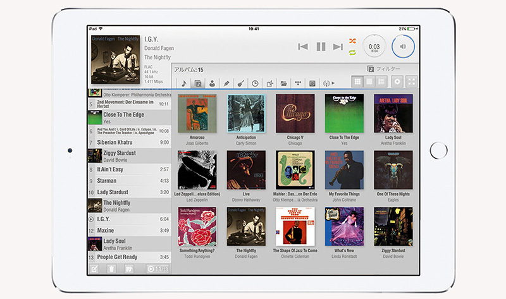Switch to the small grid view
506x299 pixels.
click(357, 82)
